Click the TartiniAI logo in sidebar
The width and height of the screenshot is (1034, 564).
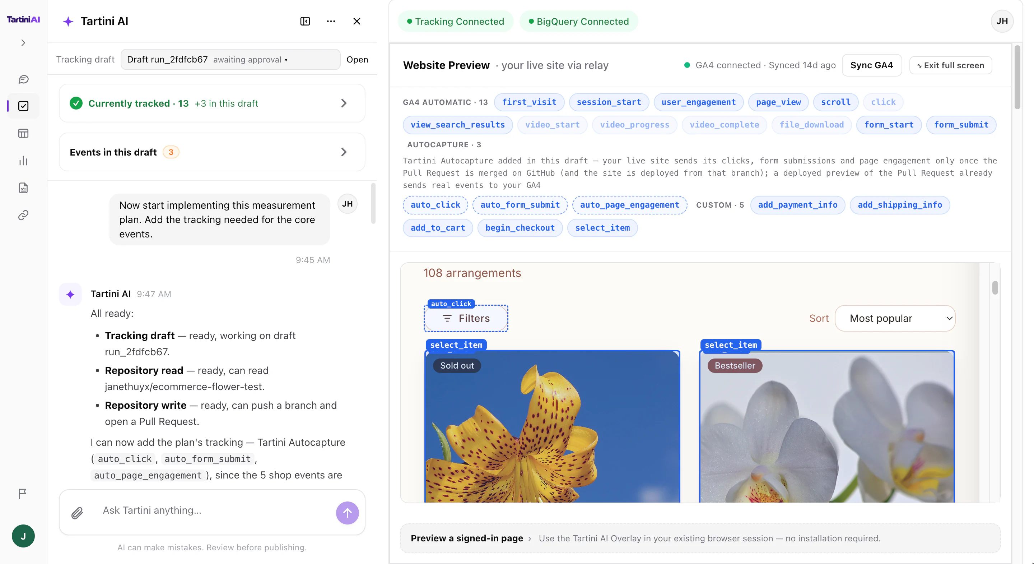tap(23, 19)
